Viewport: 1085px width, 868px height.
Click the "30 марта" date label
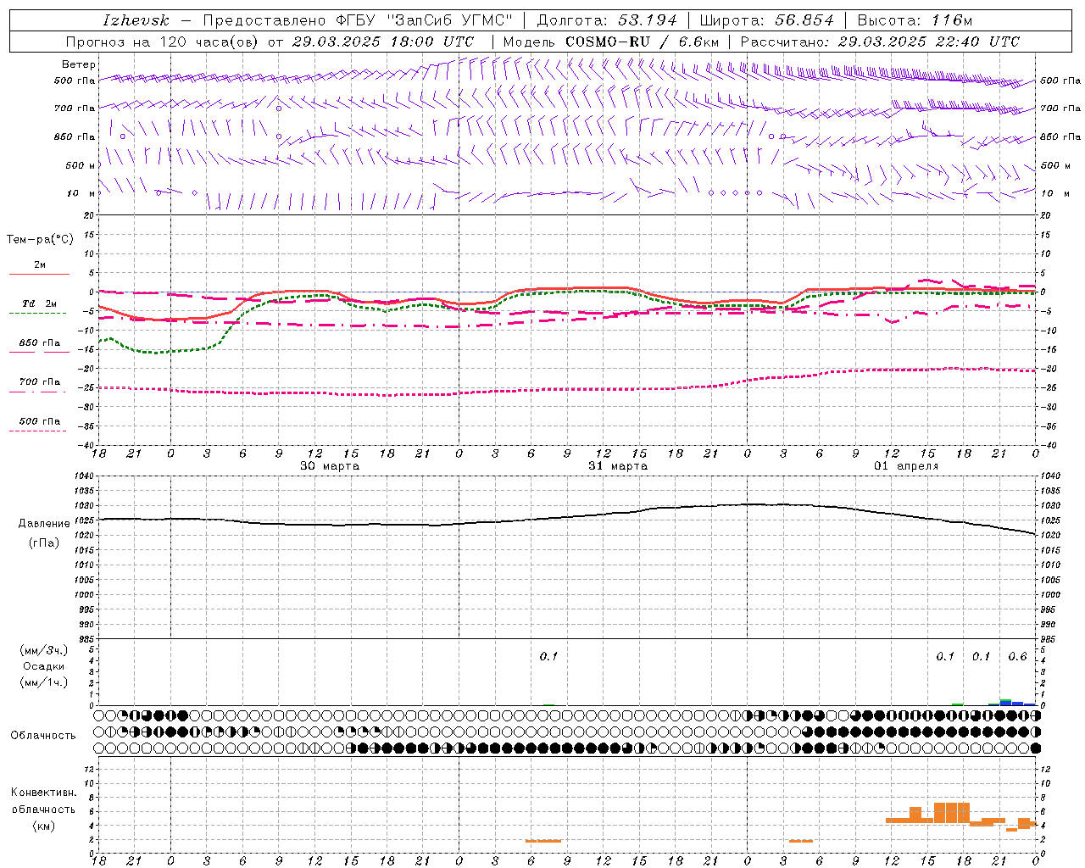point(330,466)
